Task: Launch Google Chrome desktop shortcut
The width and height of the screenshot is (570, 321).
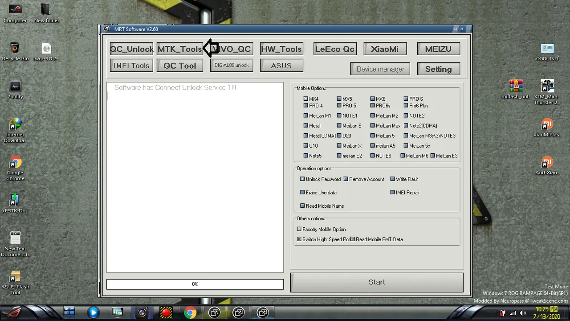Action: [x=15, y=169]
